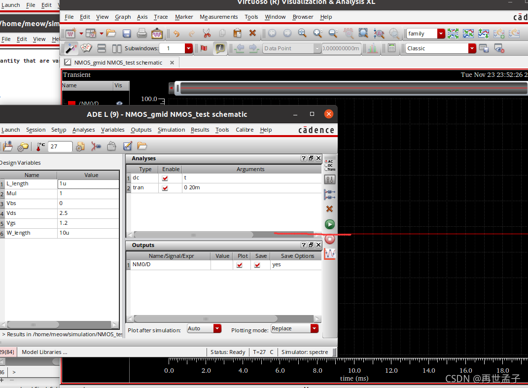Toggle the Enable checkbox for dc analysis
The width and height of the screenshot is (528, 388).
click(x=165, y=178)
